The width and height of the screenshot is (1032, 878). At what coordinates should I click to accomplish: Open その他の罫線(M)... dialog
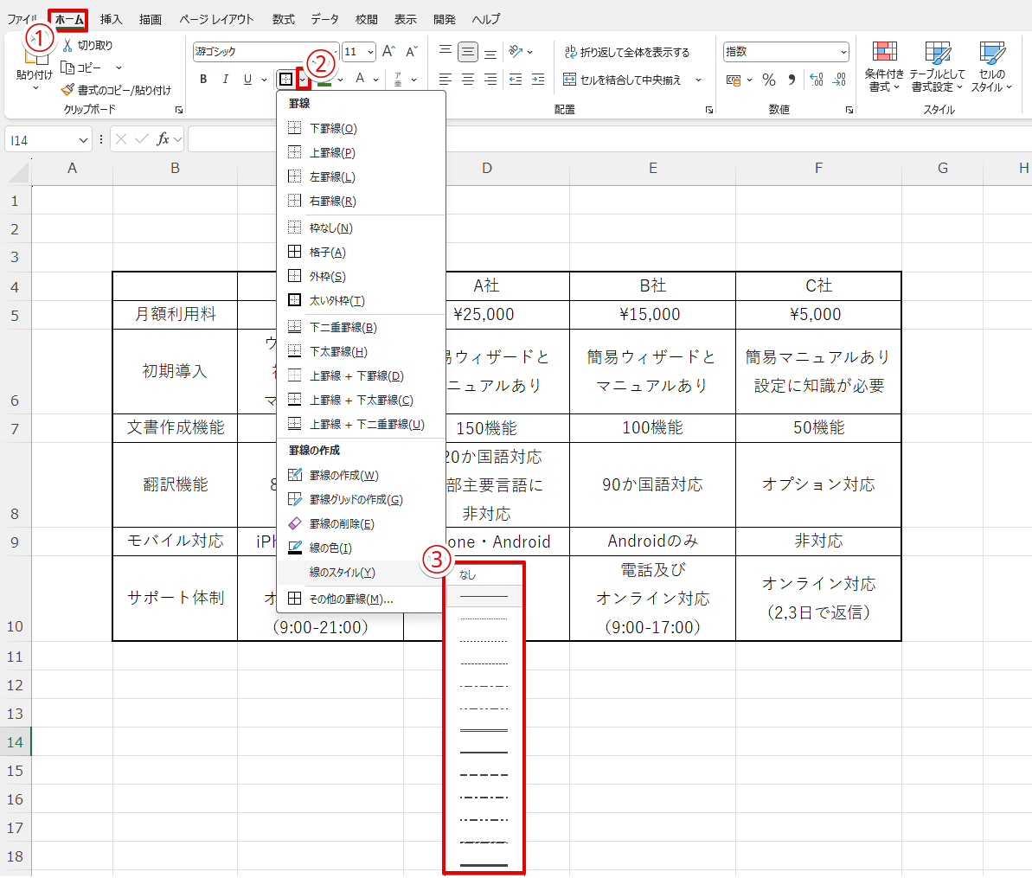pyautogui.click(x=361, y=599)
